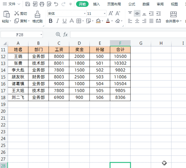The height and width of the screenshot is (168, 186).
Task: Click increase indent icon
Action: click(x=158, y=14)
